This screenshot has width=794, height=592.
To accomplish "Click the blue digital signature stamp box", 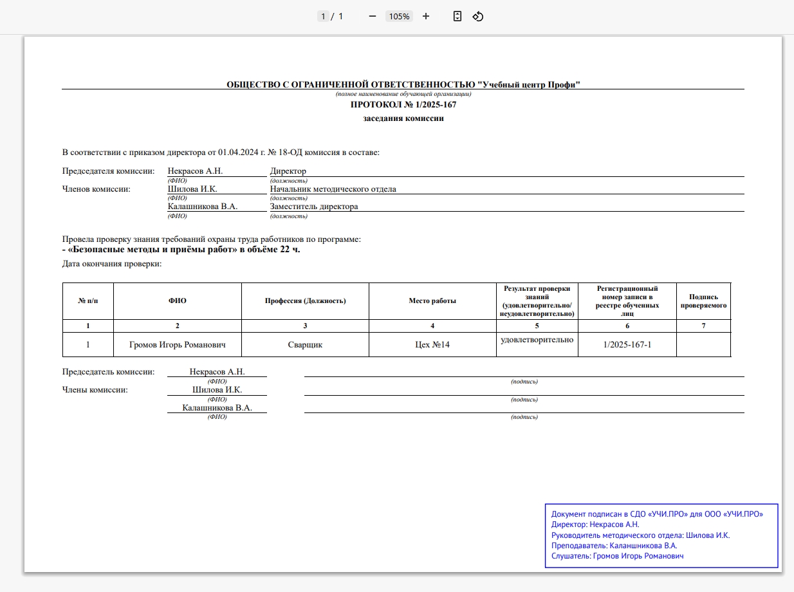I will [x=661, y=535].
